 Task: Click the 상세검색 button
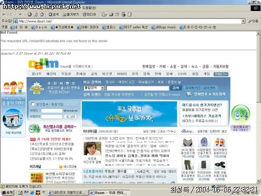coord(143,171)
